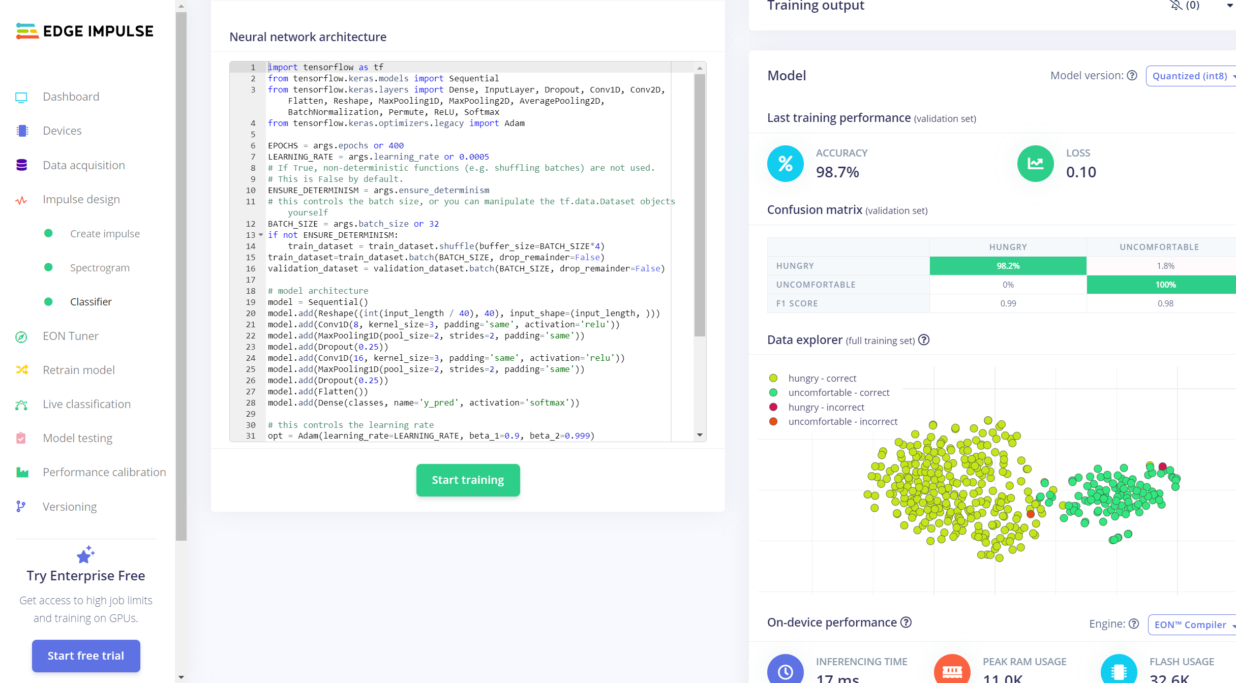
Task: Toggle hungry - incorrect legend series
Action: pos(826,407)
